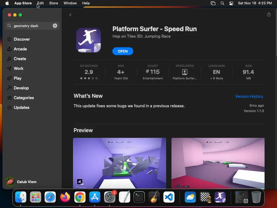This screenshot has height=208, width=277.
Task: View the Version History
Action: pos(249,96)
